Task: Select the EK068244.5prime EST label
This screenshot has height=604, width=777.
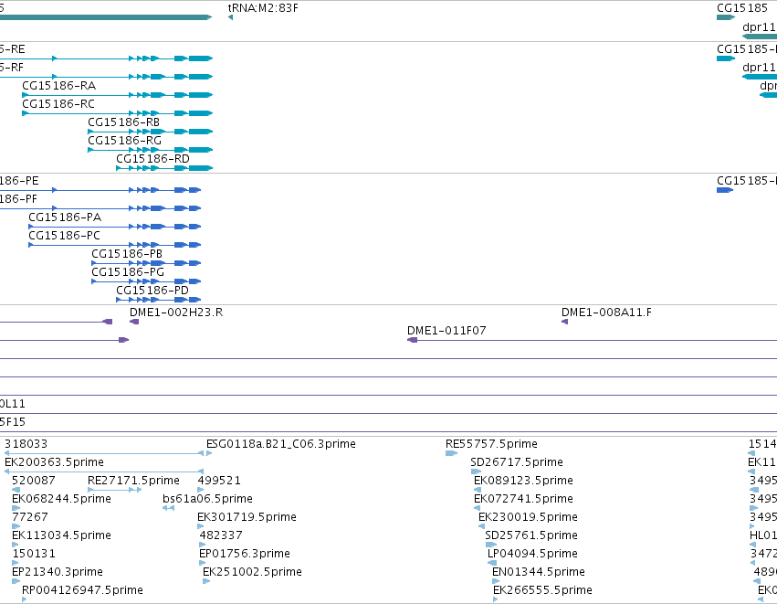Action: click(x=61, y=499)
